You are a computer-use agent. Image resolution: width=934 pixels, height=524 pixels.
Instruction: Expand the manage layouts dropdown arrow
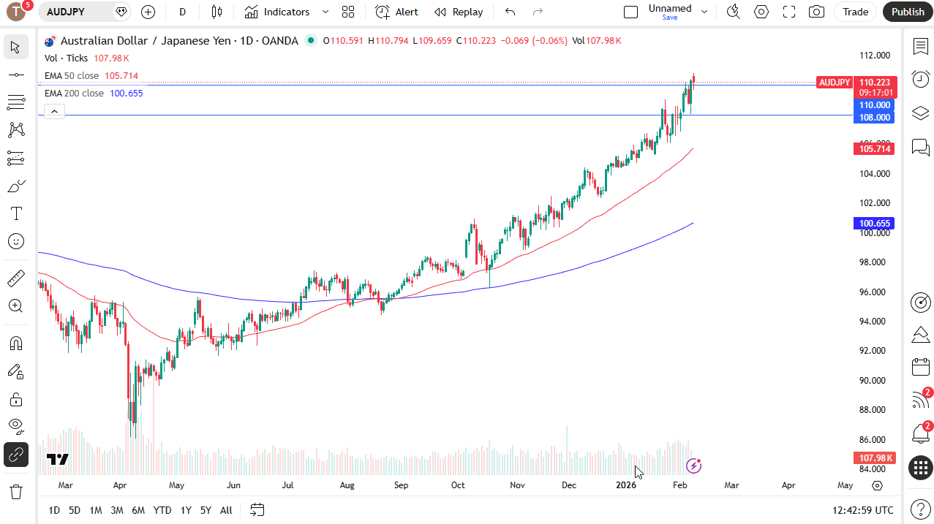pyautogui.click(x=704, y=12)
